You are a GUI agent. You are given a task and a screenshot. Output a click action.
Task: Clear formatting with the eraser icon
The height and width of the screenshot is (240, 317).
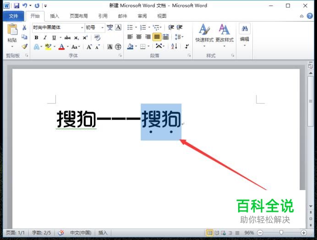[97, 38]
